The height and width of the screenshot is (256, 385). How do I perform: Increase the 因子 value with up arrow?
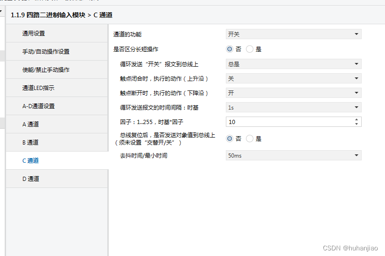[x=357, y=119]
